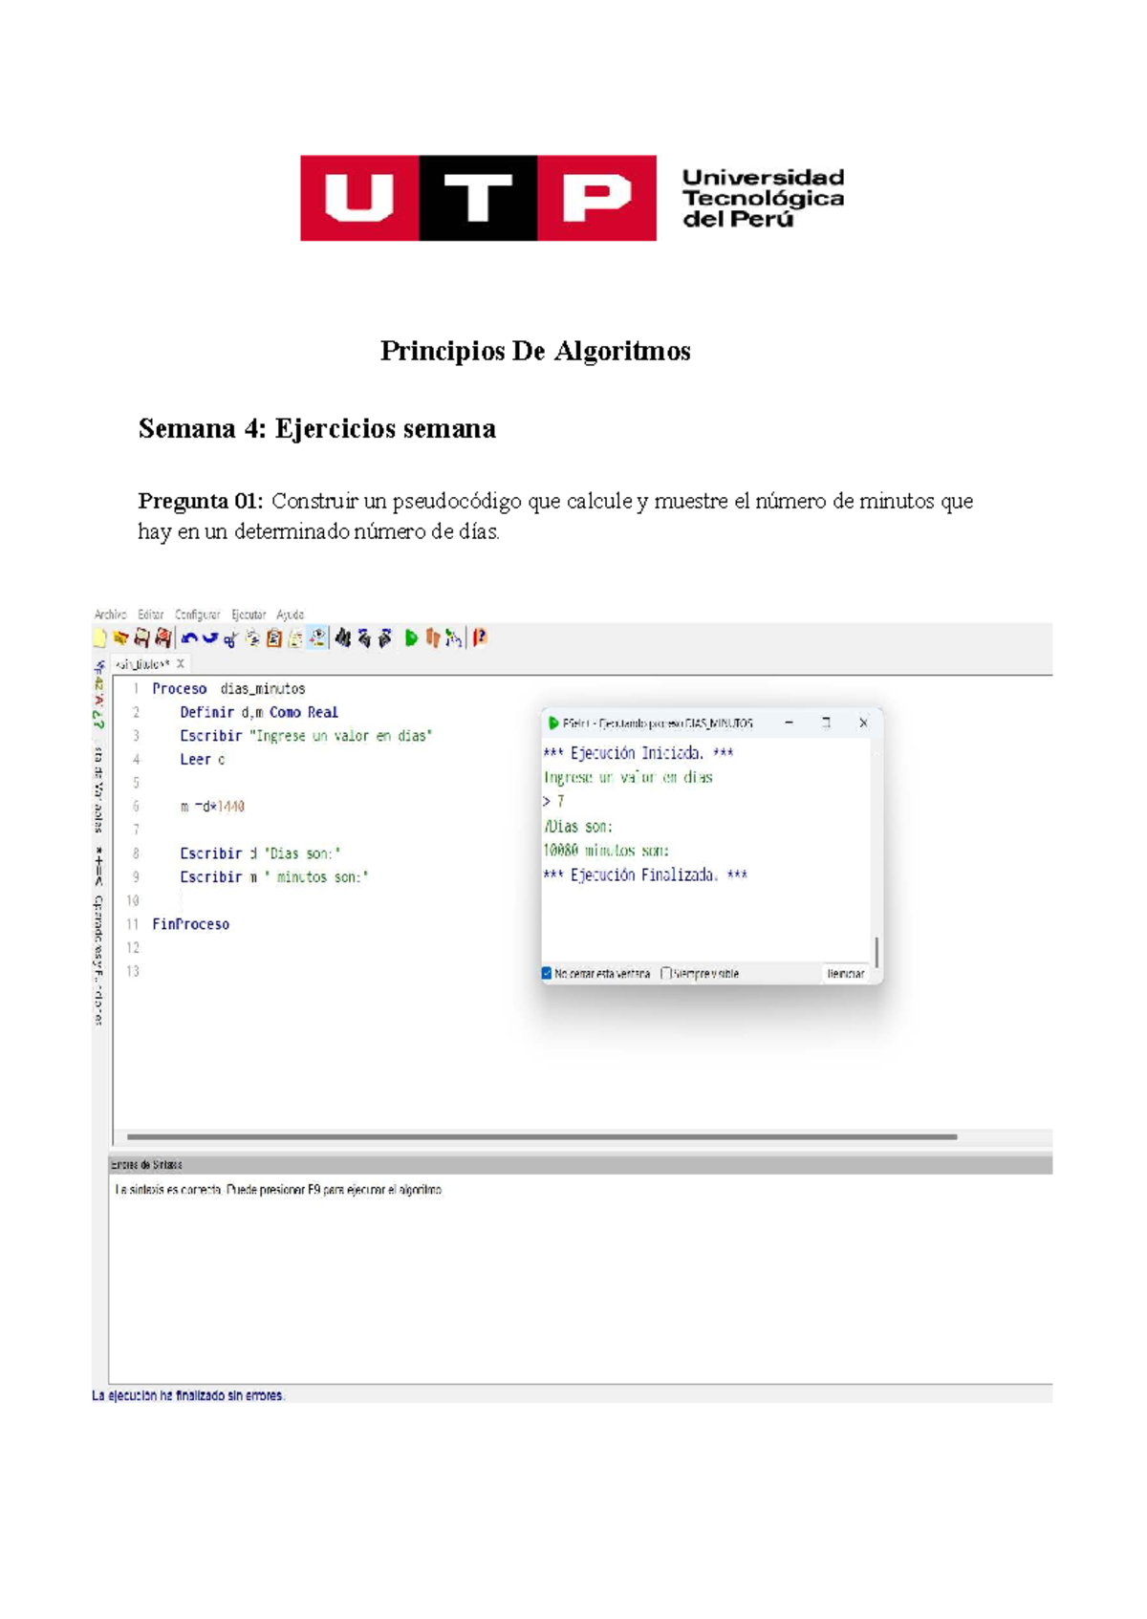Click the 'FinProceso' code line
The width and height of the screenshot is (1147, 1619).
[191, 925]
